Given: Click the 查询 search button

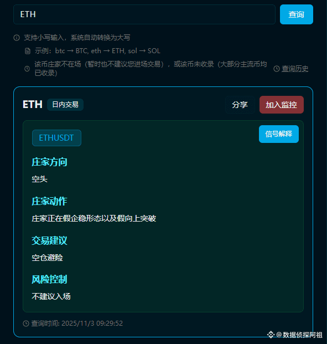Looking at the screenshot, I should pos(297,14).
